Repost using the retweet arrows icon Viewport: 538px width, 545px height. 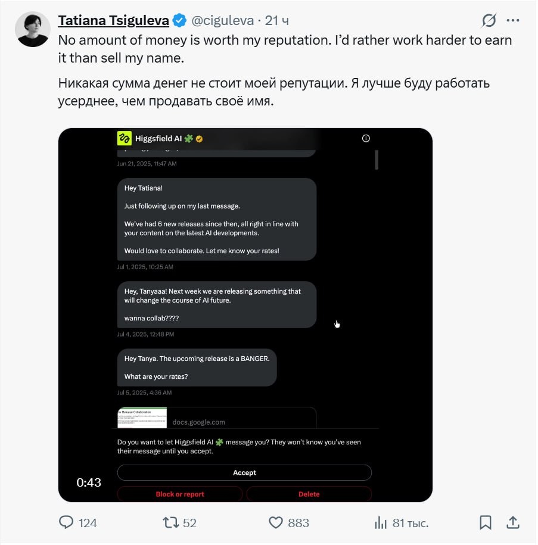point(171,522)
